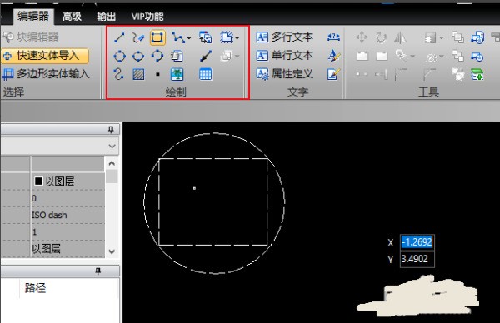Click the insert table grid icon
This screenshot has height=323, width=500.
pos(205,75)
